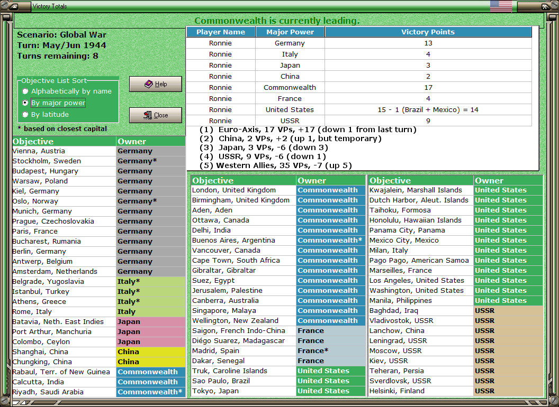Click Tokyo, Japan objective
The height and width of the screenshot is (407, 559).
[x=244, y=391]
